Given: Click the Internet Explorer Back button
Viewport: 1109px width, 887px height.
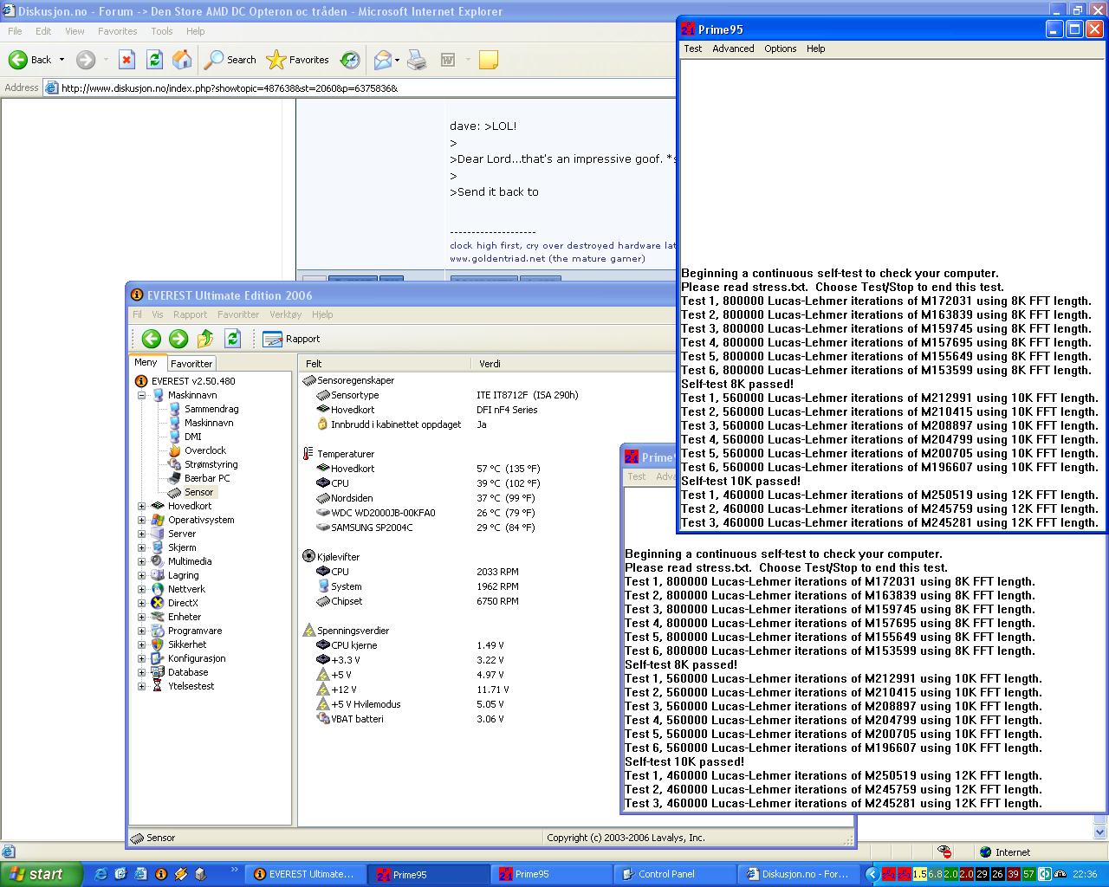Looking at the screenshot, I should 30,60.
